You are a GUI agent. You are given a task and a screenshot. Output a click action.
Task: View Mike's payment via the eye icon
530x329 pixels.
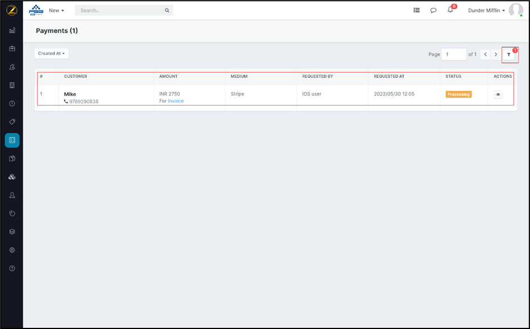(x=498, y=95)
